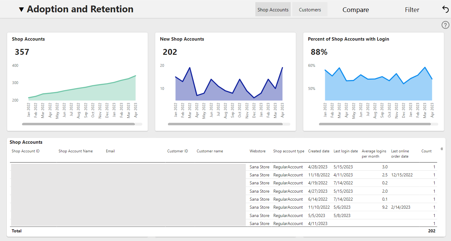Sort by Created date column header

(319, 151)
